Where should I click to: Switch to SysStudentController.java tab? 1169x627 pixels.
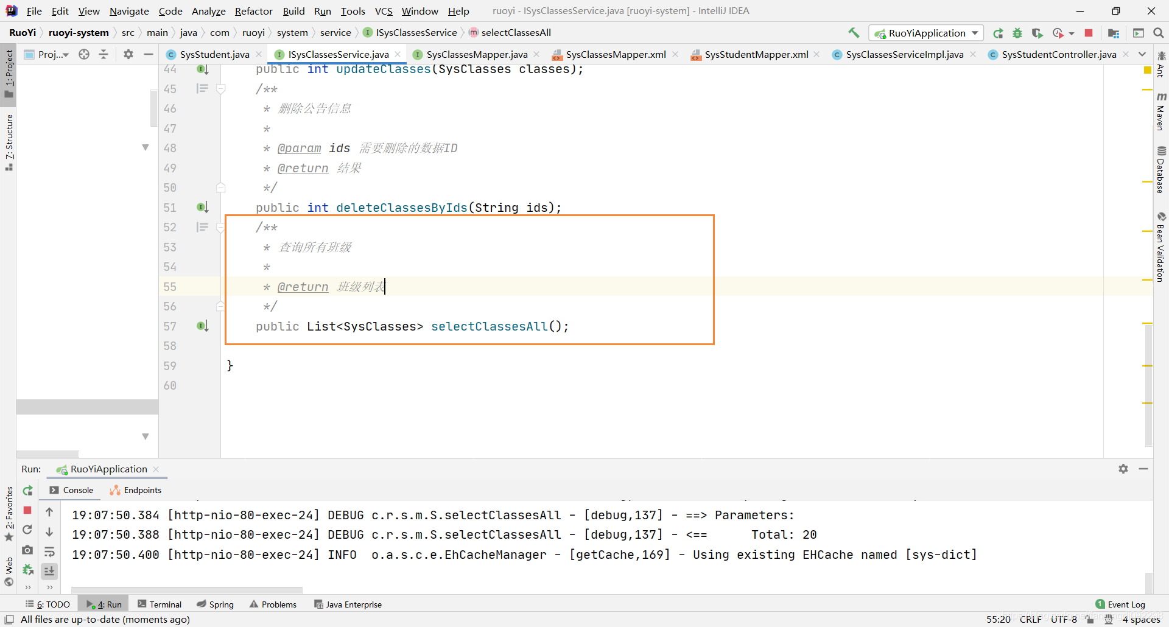click(x=1059, y=54)
